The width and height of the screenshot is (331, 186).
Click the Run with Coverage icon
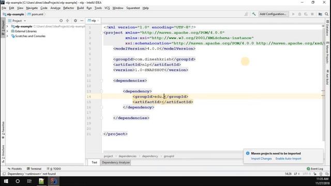pyautogui.click(x=306, y=14)
